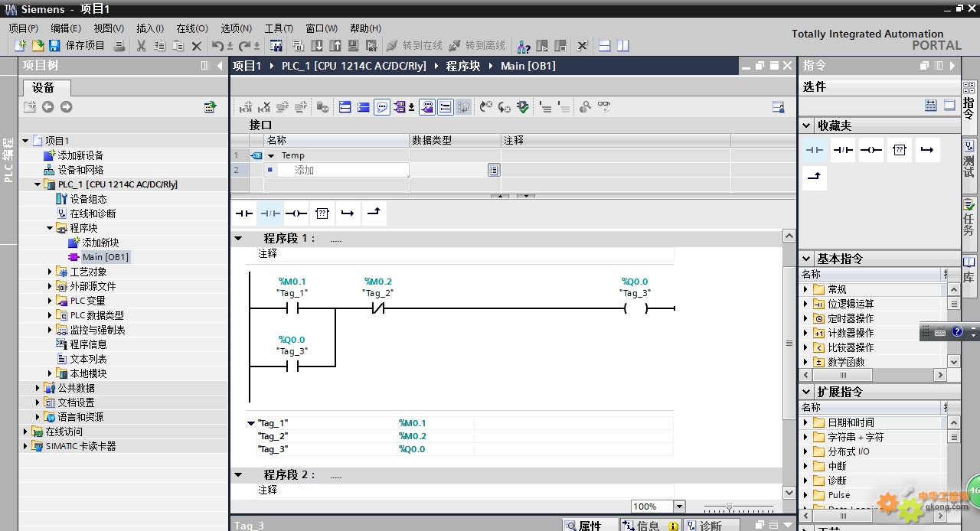The height and width of the screenshot is (531, 980).
Task: Expand the PLC 变量 folder
Action: point(50,301)
